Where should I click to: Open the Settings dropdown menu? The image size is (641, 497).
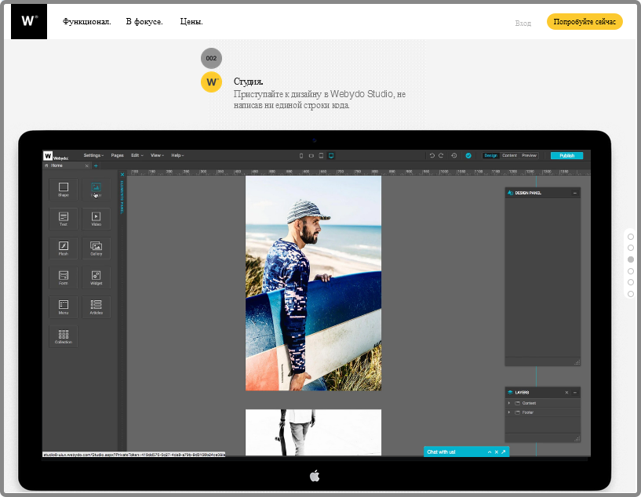coord(93,155)
